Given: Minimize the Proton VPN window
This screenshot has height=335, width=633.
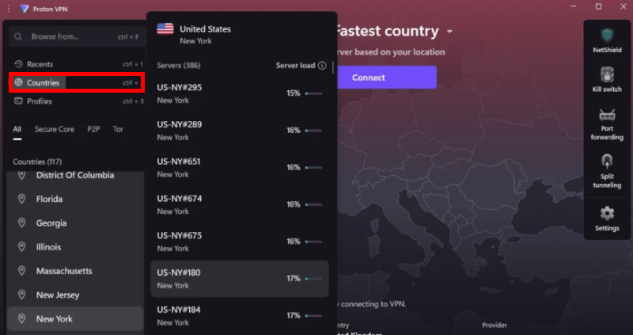Looking at the screenshot, I should [574, 6].
